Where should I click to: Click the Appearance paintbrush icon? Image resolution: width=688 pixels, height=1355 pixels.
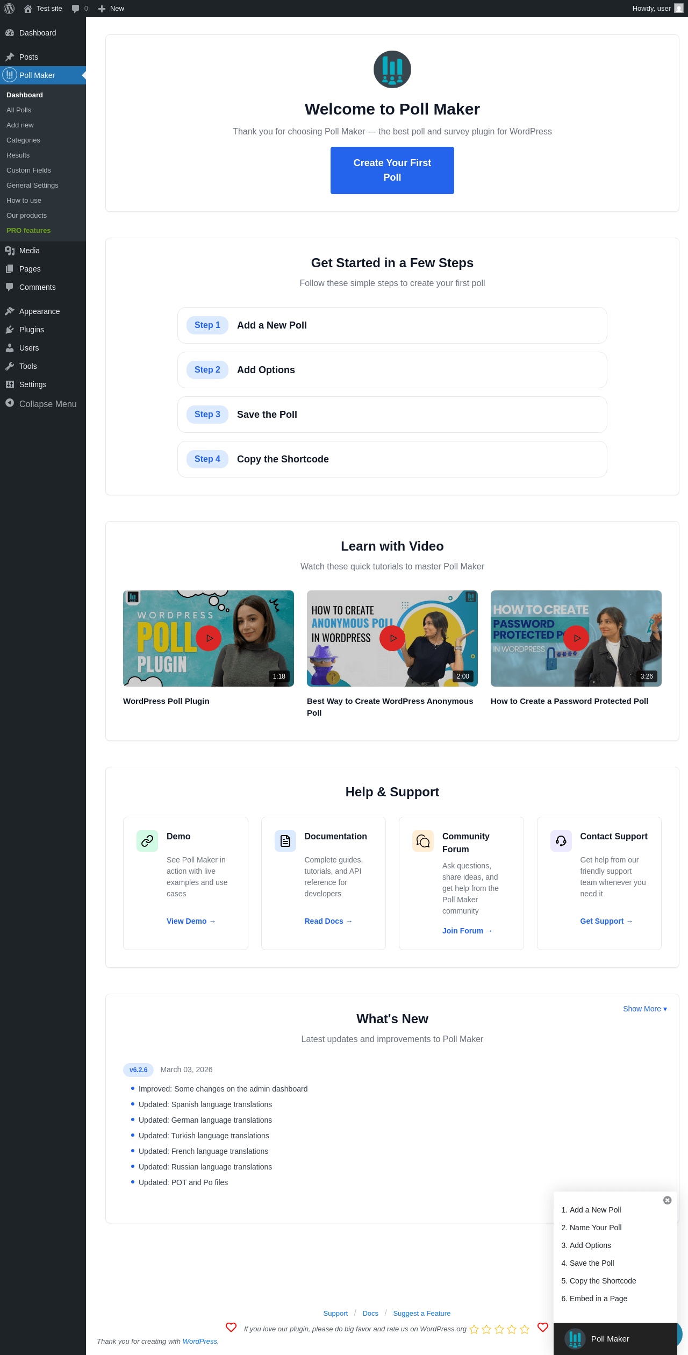(10, 311)
